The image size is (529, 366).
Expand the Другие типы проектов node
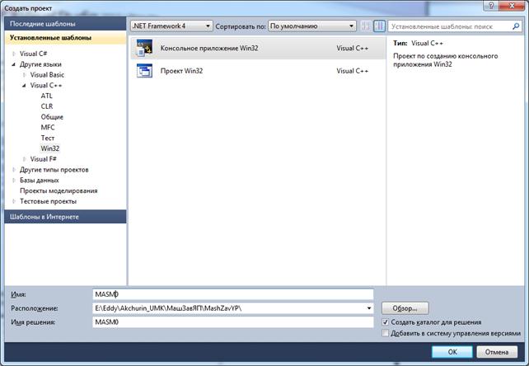[x=14, y=170]
